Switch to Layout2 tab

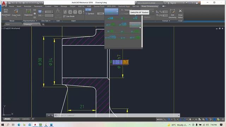point(26,119)
